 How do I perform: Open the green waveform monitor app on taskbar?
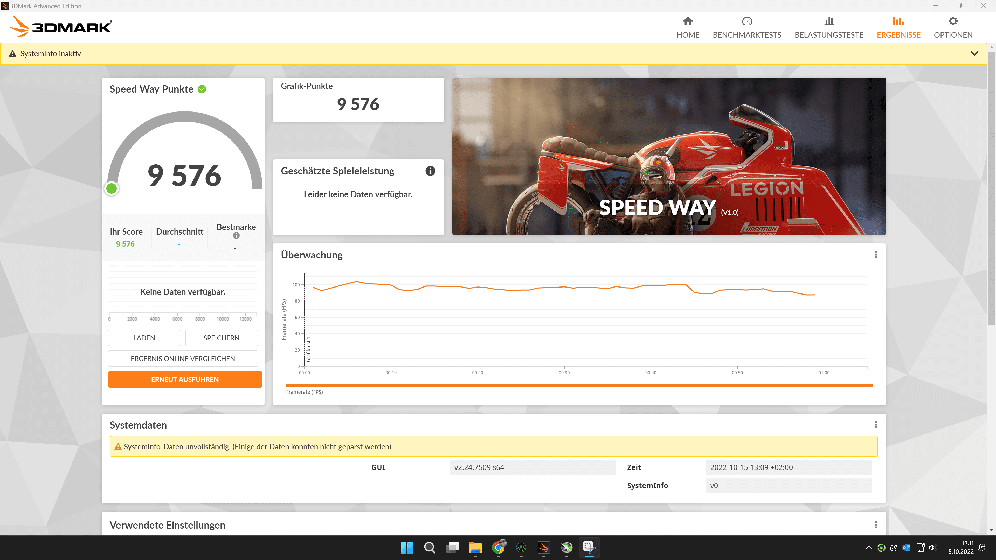[521, 548]
